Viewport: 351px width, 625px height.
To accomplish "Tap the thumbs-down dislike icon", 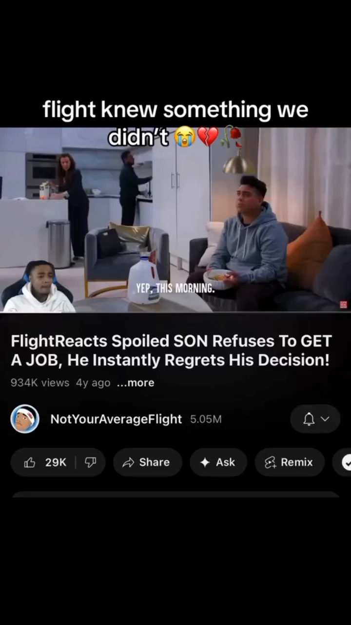I will tap(91, 462).
